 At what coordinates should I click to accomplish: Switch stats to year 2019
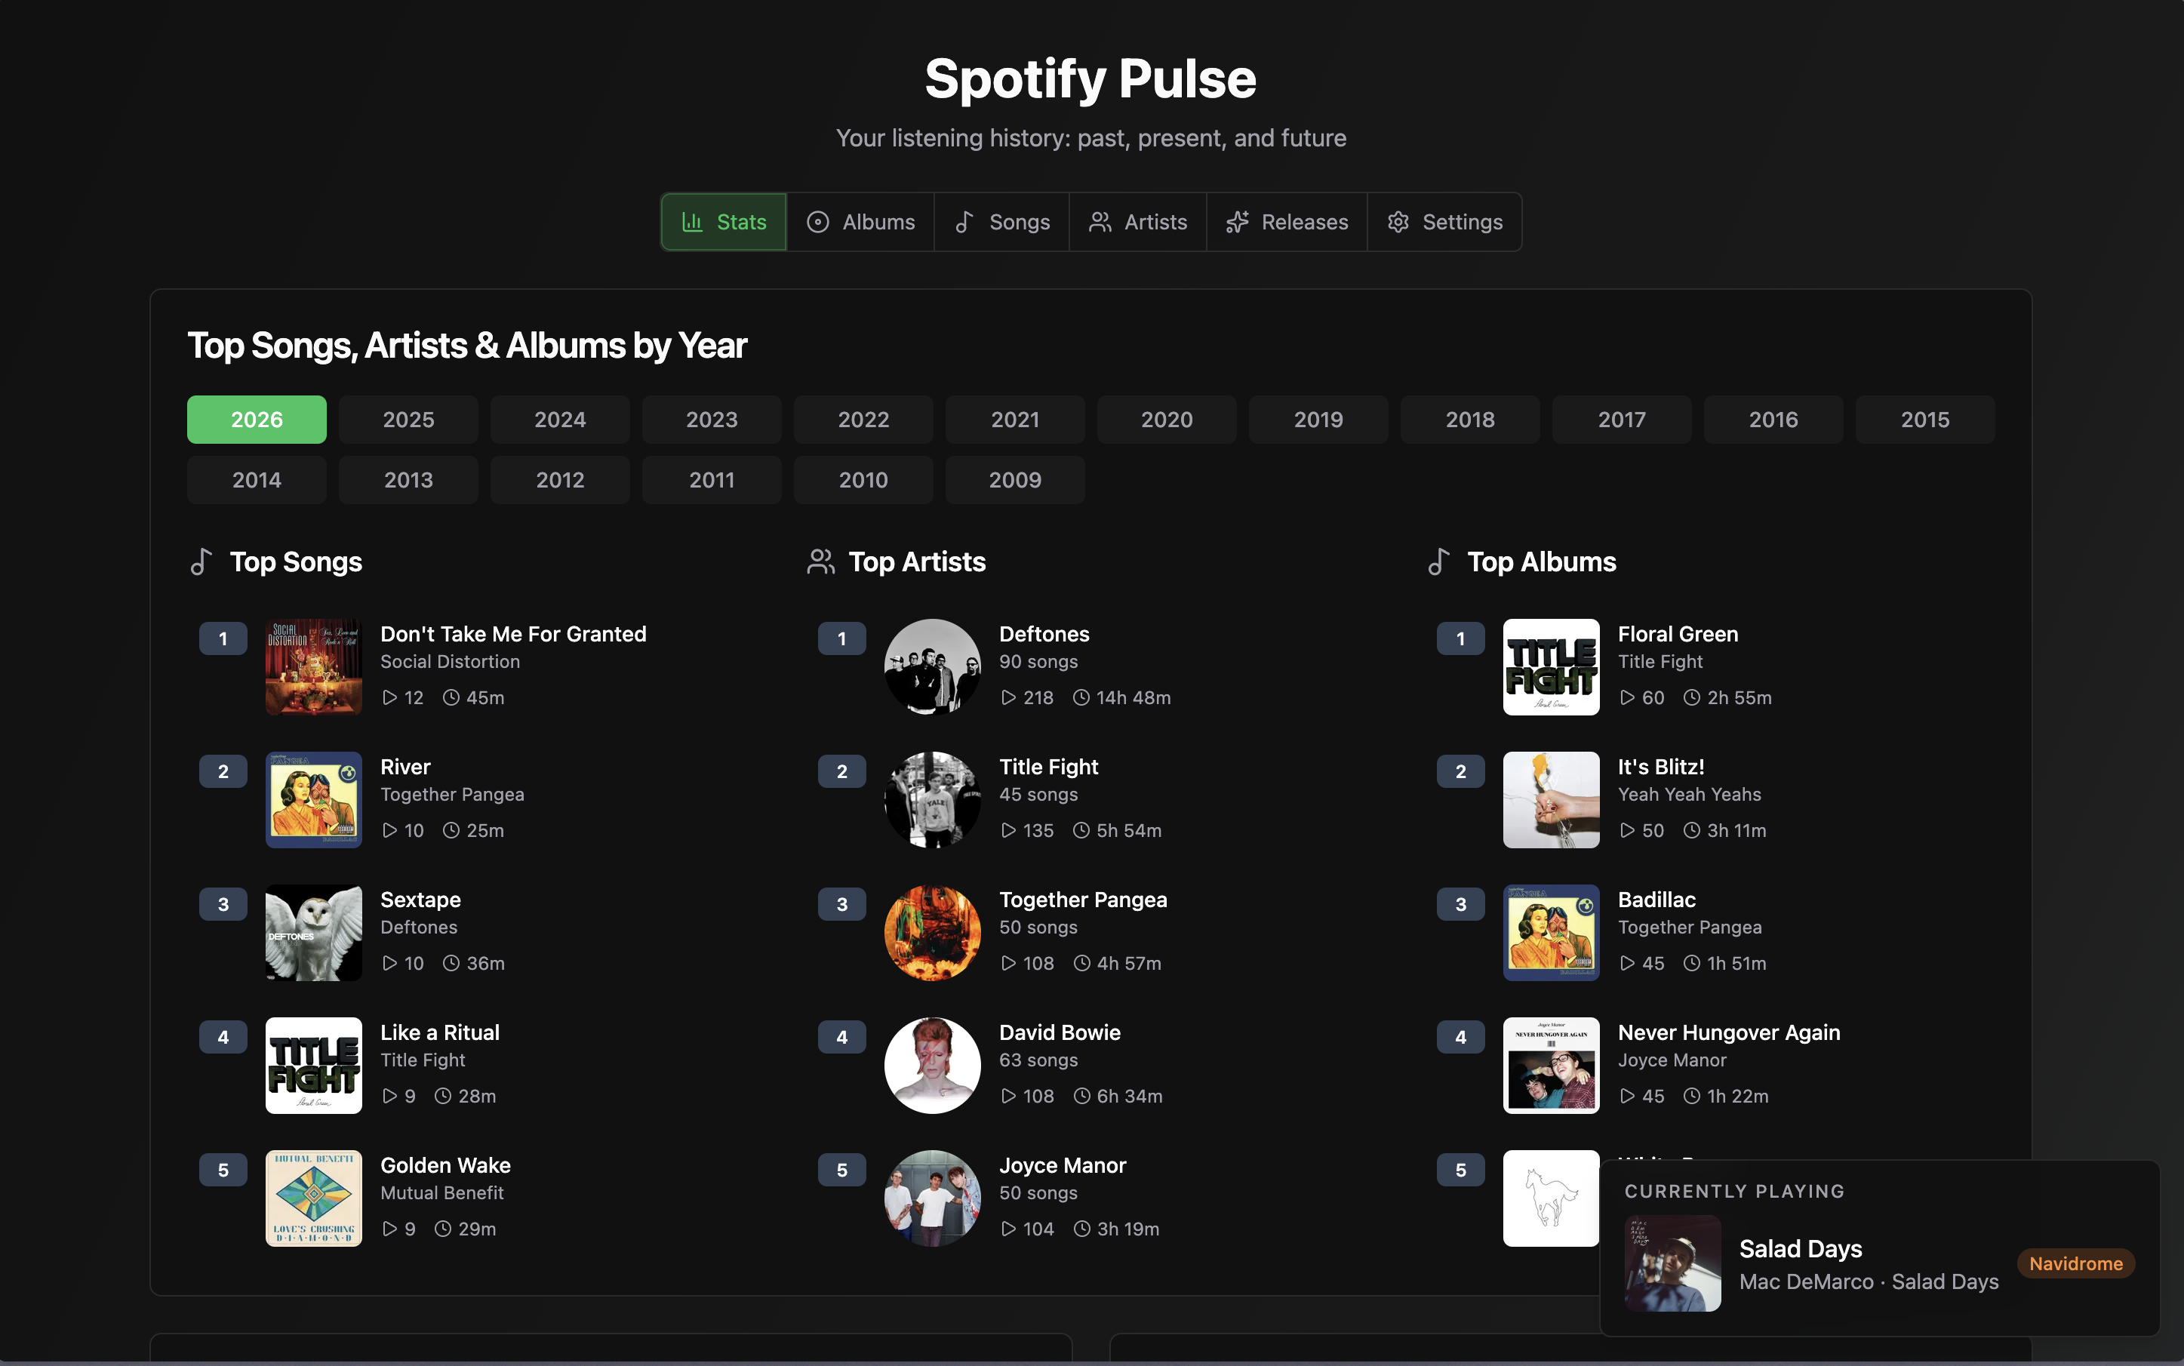click(x=1318, y=419)
